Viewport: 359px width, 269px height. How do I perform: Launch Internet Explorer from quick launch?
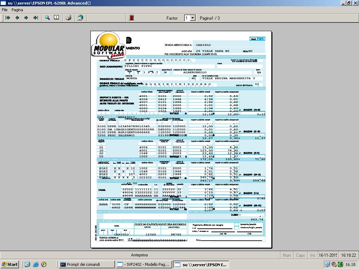(x=35, y=264)
